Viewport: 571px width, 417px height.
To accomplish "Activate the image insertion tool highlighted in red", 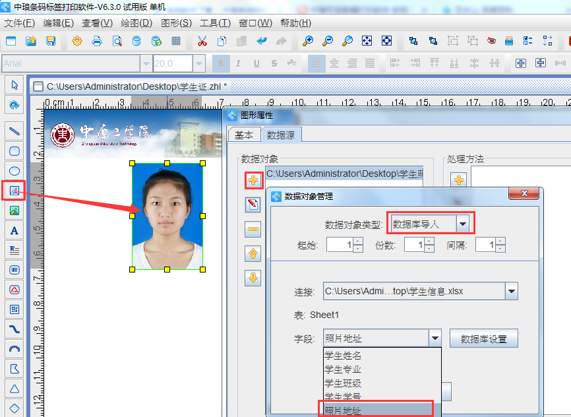I will 15,191.
